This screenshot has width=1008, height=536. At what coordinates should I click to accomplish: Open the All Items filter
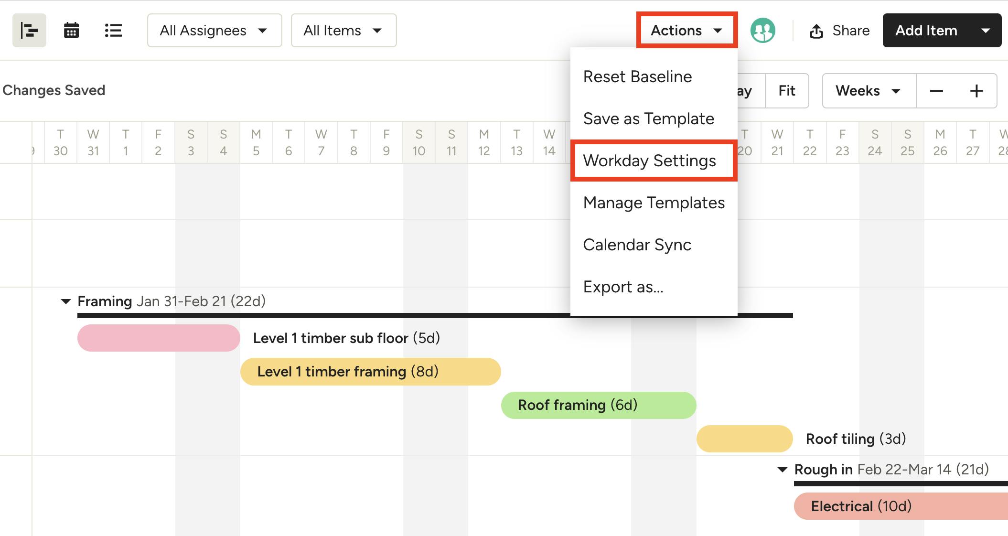point(343,30)
